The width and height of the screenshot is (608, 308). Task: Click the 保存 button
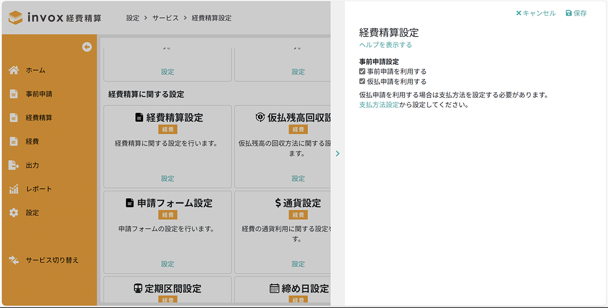click(576, 13)
